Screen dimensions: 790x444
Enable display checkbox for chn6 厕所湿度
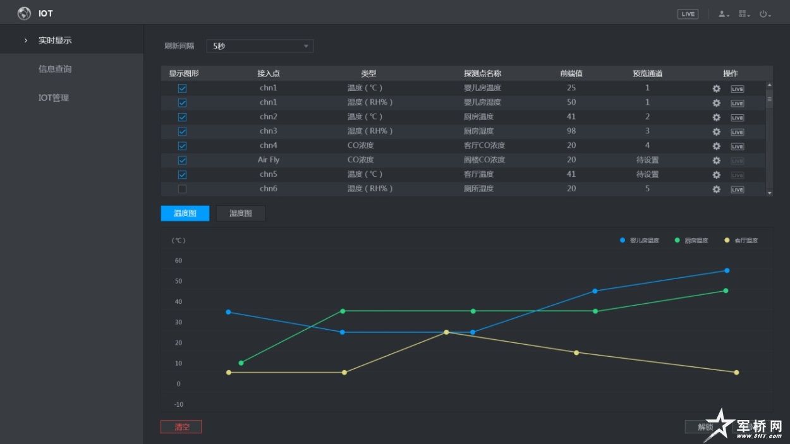click(x=182, y=189)
